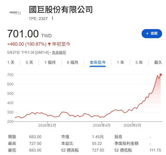The image size is (166, 155).
Task: Click the timestamp 5月27日 下午1:30
Action: click(21, 52)
